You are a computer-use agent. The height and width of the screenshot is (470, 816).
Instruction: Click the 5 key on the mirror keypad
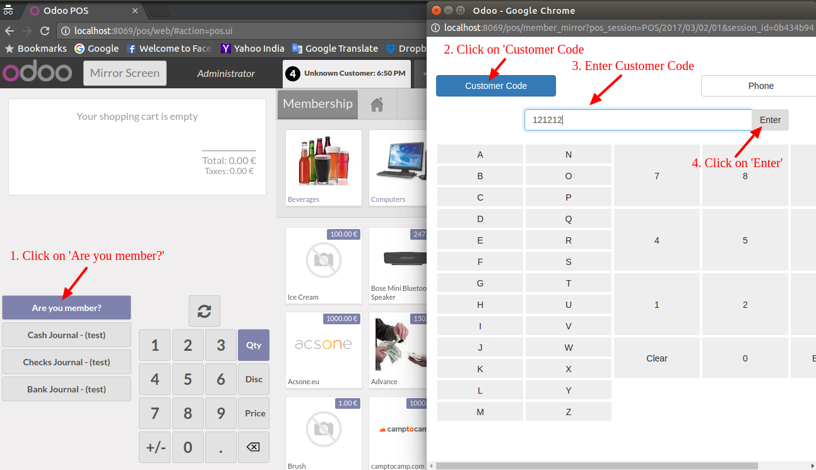pos(745,240)
